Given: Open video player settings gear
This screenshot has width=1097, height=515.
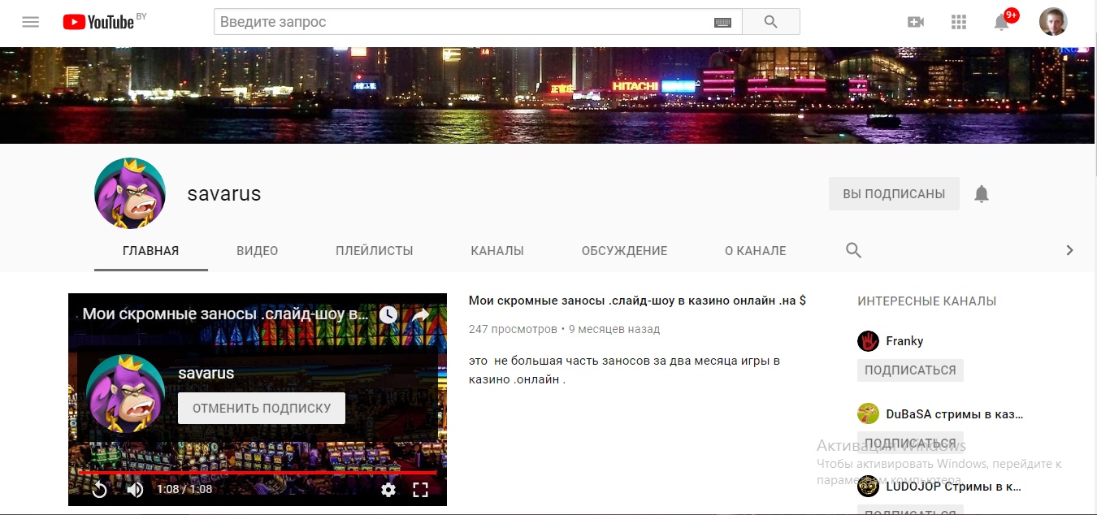Looking at the screenshot, I should pos(388,490).
